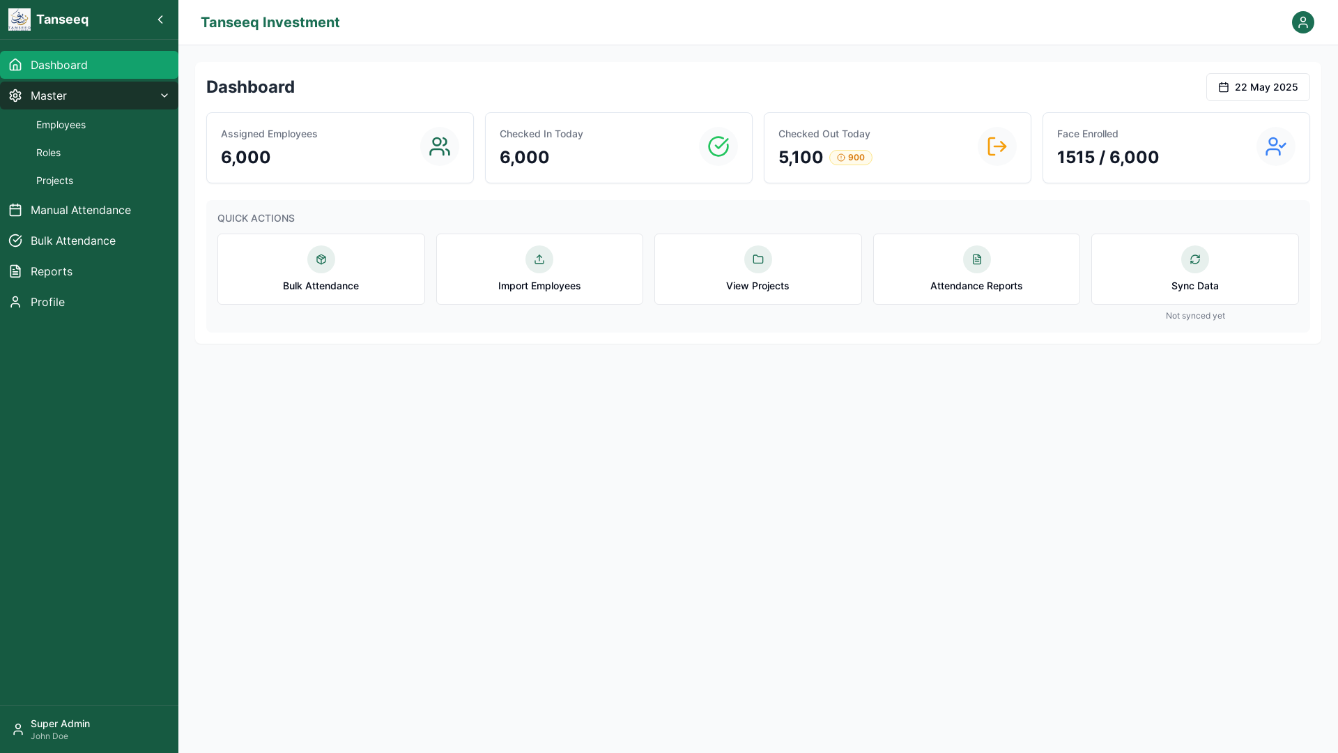The width and height of the screenshot is (1338, 753).
Task: Click the QUICK ACTIONS section label
Action: click(256, 218)
